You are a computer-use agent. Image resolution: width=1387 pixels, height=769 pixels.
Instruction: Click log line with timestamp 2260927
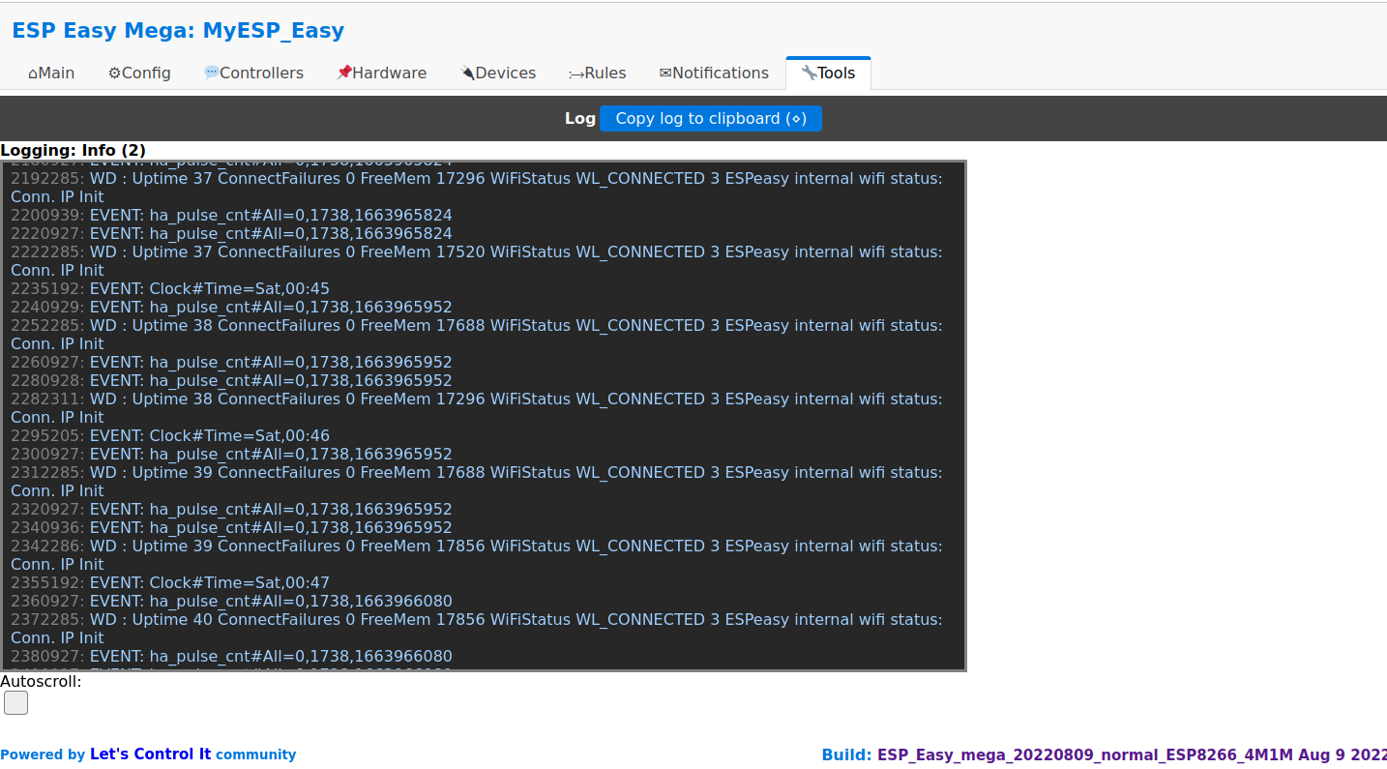(231, 362)
